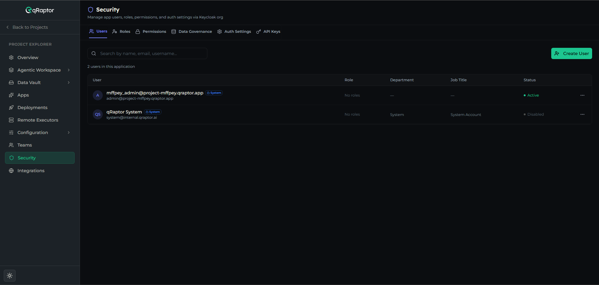Click the Department column header

point(402,80)
